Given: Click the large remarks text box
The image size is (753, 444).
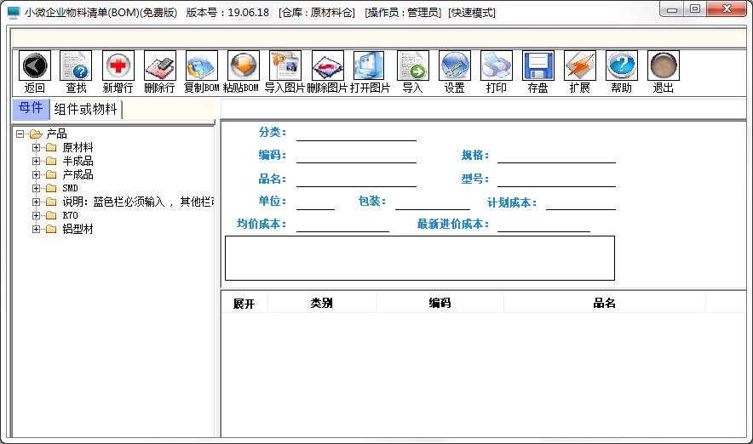Looking at the screenshot, I should 420,258.
